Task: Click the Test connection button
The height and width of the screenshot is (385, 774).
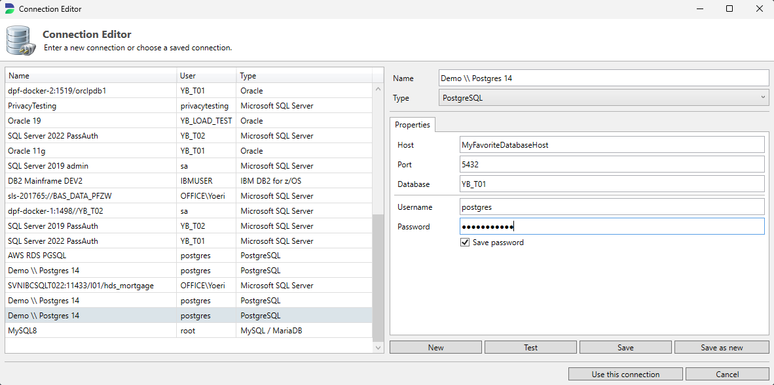Action: click(x=530, y=348)
